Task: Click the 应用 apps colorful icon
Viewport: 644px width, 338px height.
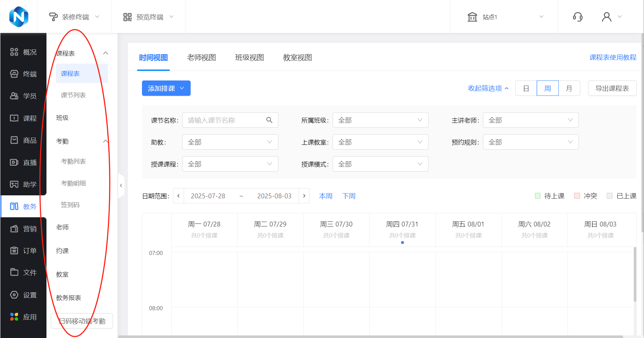Action: 14,317
